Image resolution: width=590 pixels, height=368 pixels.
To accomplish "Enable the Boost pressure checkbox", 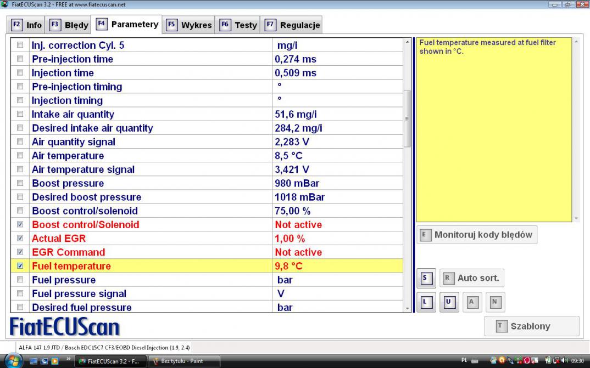I will [20, 183].
